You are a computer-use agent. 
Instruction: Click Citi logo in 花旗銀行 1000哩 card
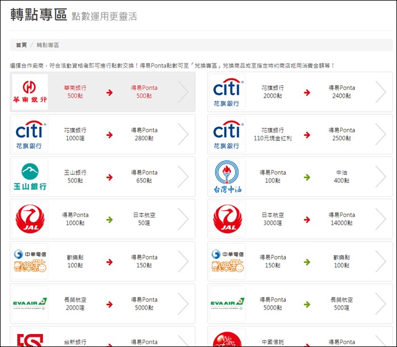pyautogui.click(x=30, y=134)
